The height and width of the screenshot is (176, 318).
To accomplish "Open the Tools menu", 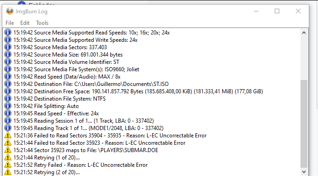I will (x=42, y=23).
